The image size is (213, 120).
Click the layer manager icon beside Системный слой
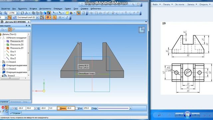15,17
